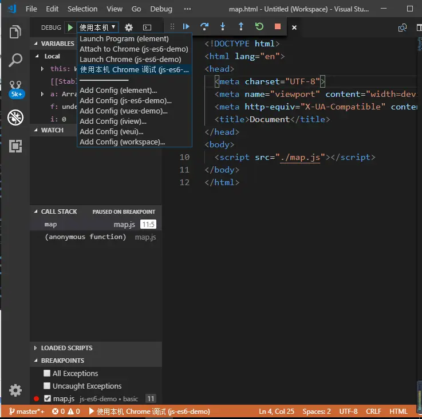Restart debugging with green circular arrow
This screenshot has width=422, height=419.
[x=259, y=26]
